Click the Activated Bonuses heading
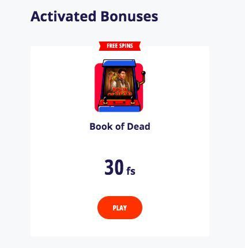This screenshot has width=245, height=248. [x=94, y=16]
